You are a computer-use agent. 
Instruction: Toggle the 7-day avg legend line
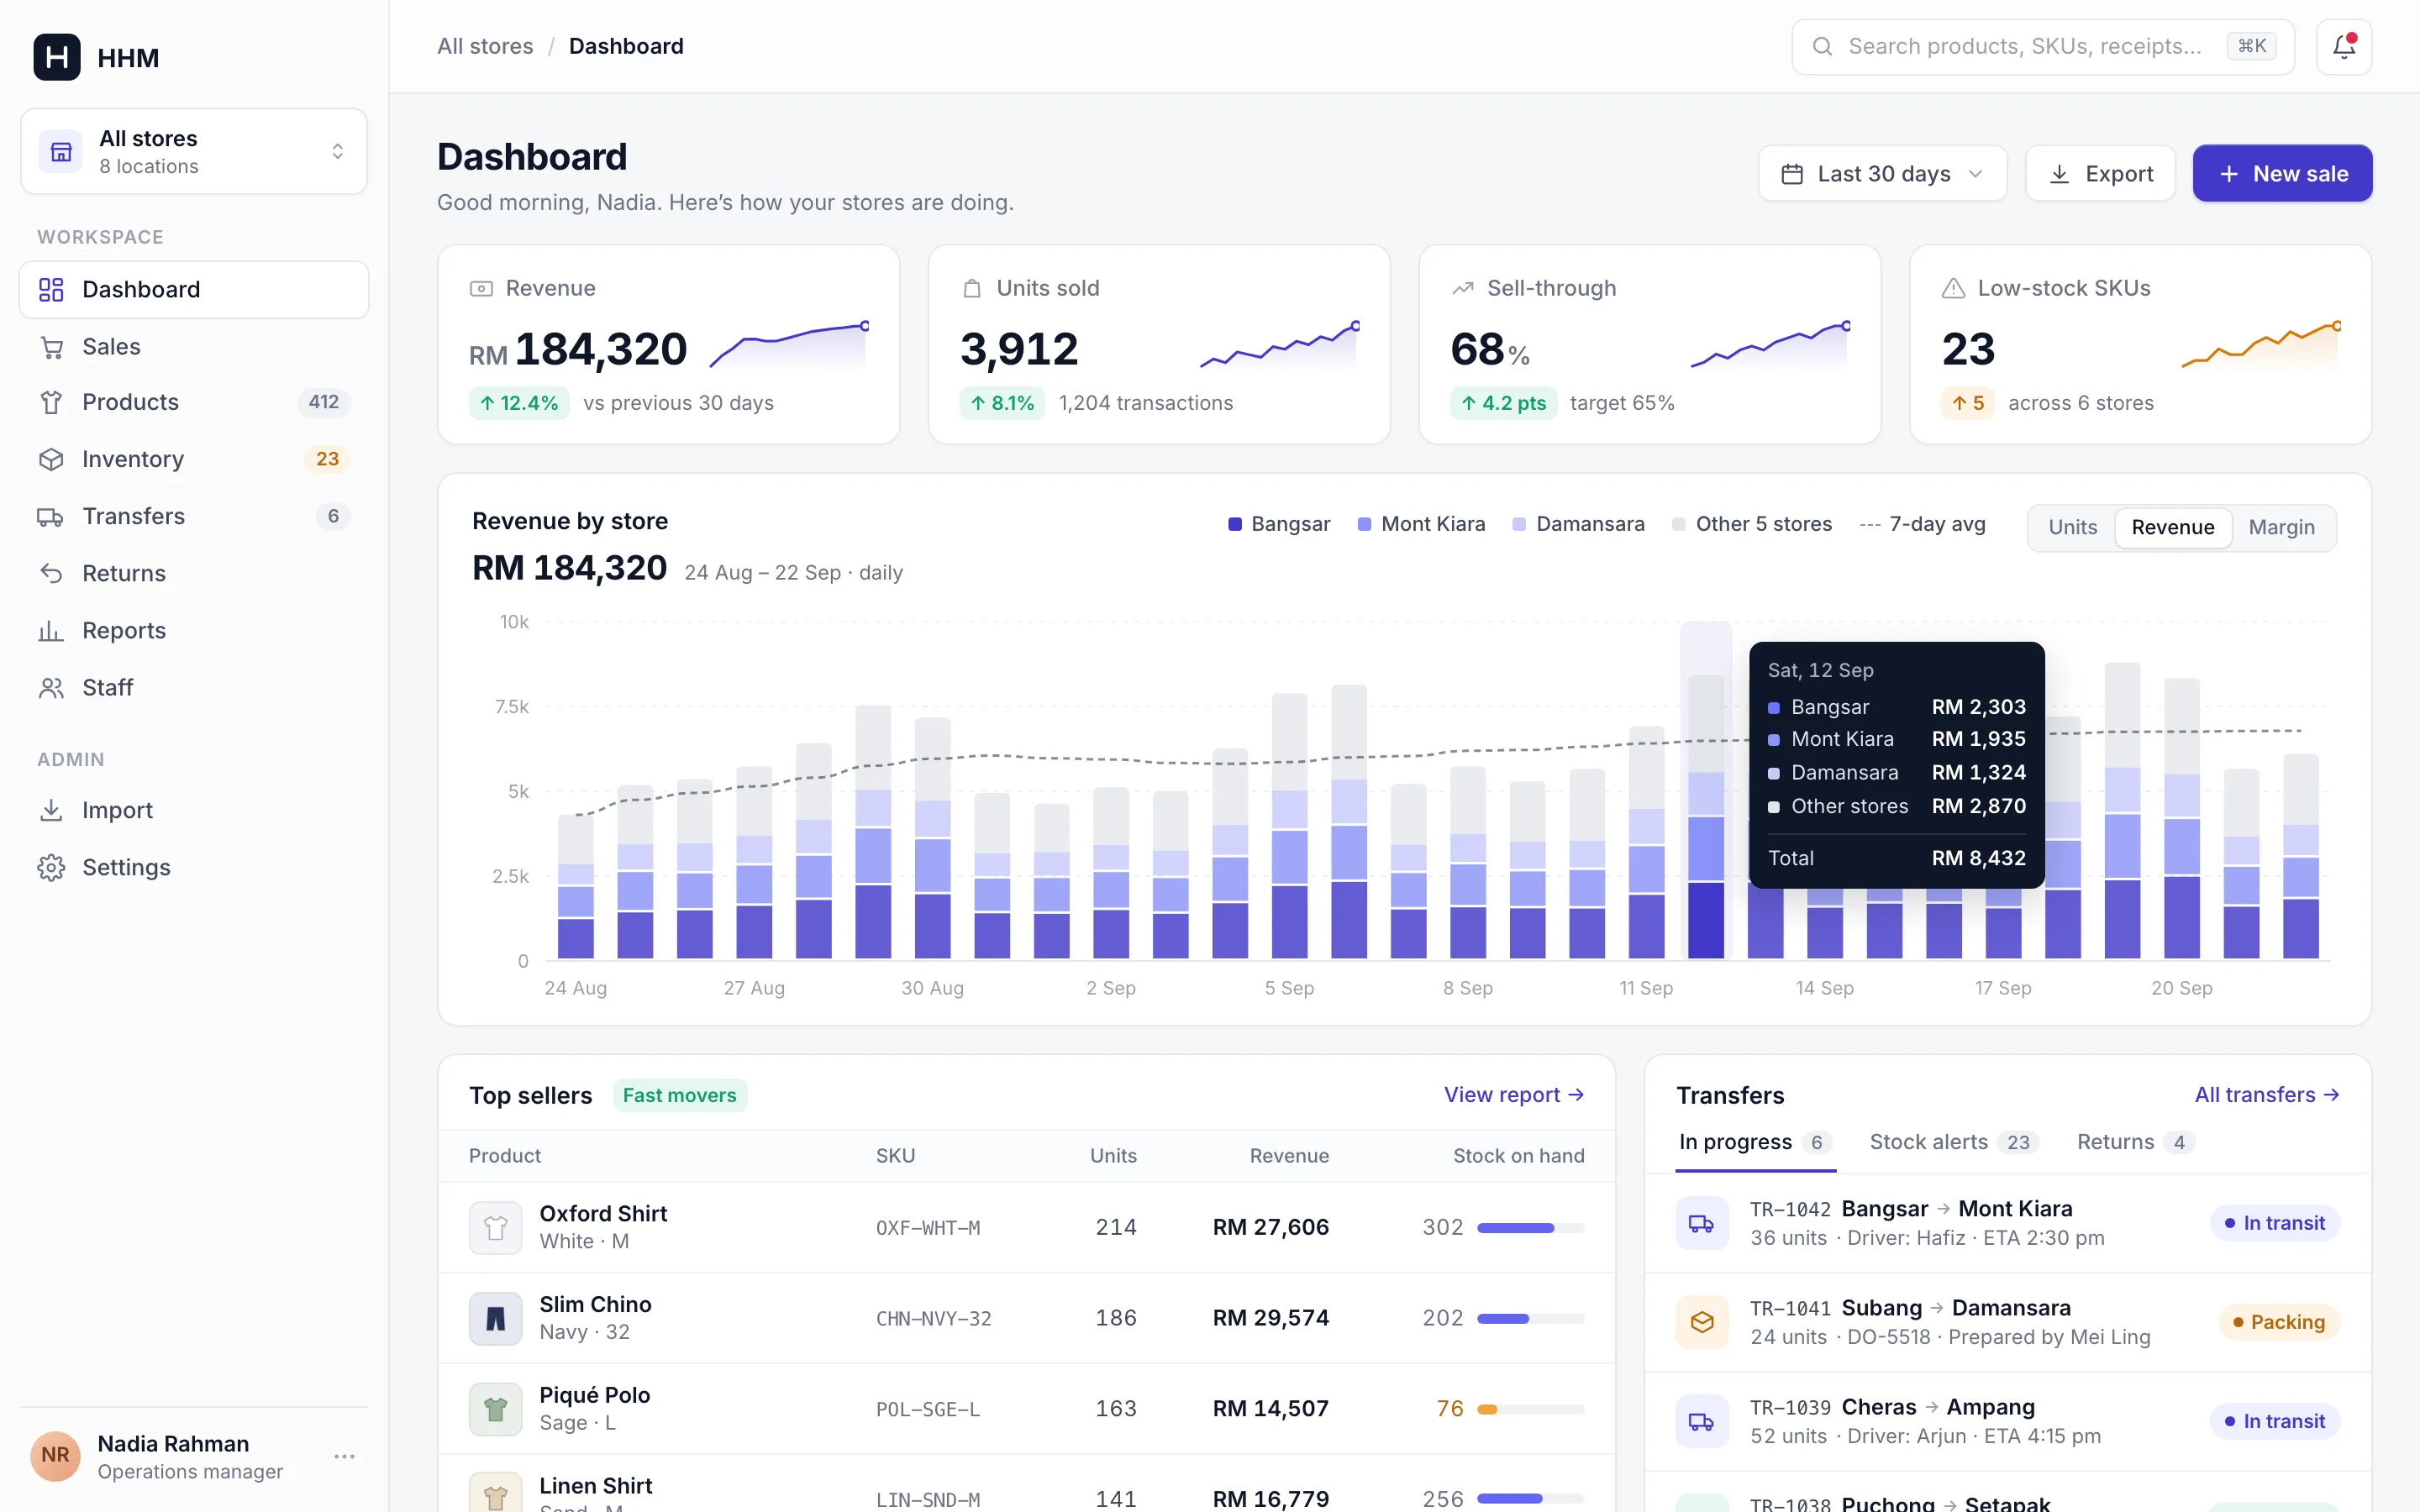(1922, 524)
